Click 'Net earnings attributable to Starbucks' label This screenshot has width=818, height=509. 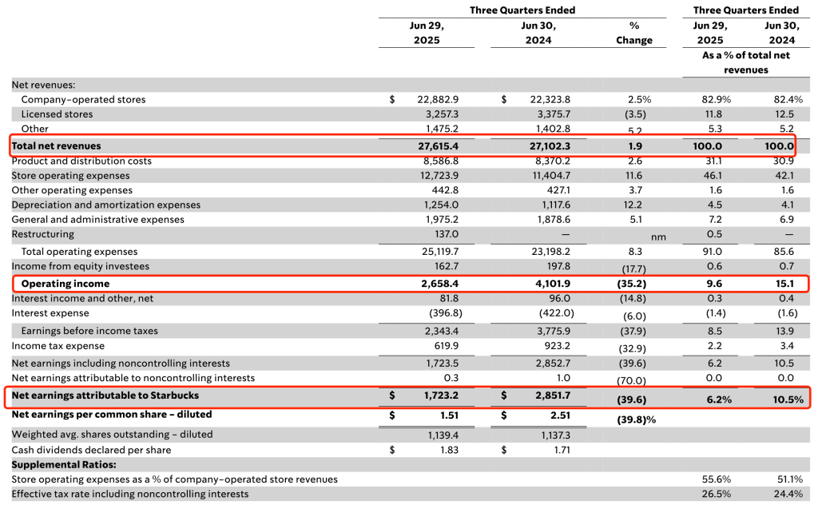point(105,396)
